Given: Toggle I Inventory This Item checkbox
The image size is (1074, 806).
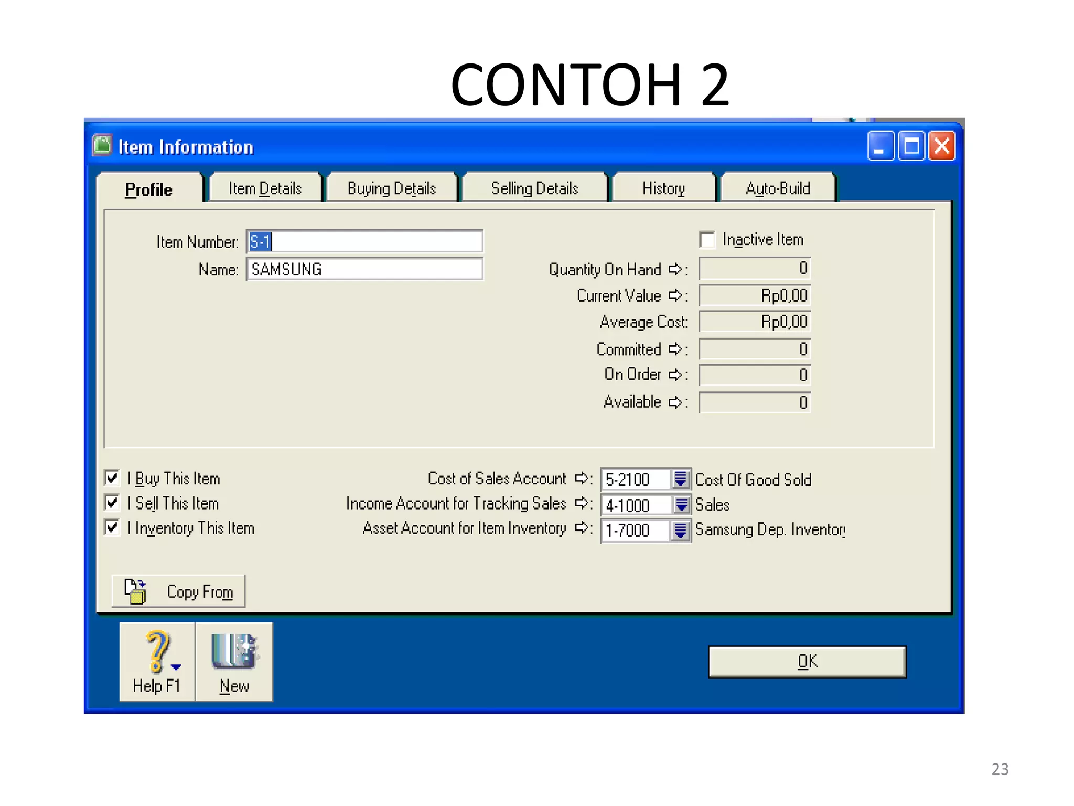Looking at the screenshot, I should click(112, 527).
